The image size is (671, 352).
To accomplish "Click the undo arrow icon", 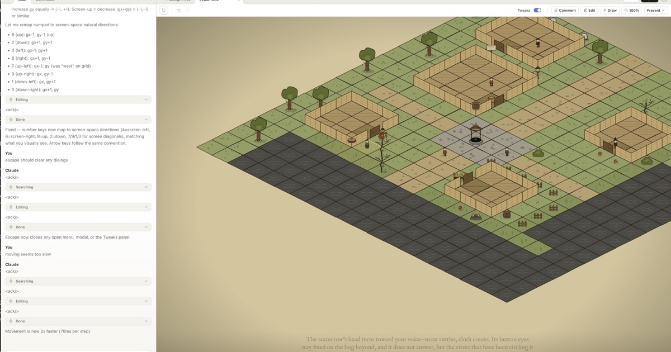I will 178,10.
